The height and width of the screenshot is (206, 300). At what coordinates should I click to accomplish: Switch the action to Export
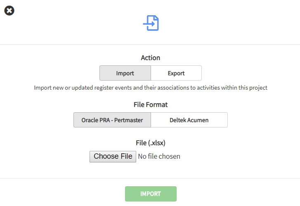[176, 73]
